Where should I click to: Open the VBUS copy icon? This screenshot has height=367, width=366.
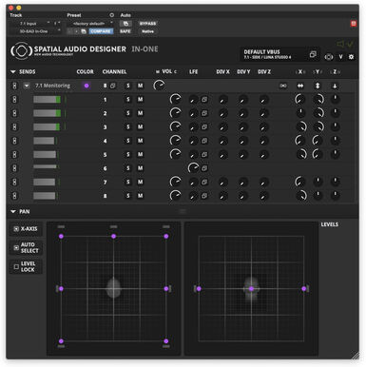pos(313,54)
